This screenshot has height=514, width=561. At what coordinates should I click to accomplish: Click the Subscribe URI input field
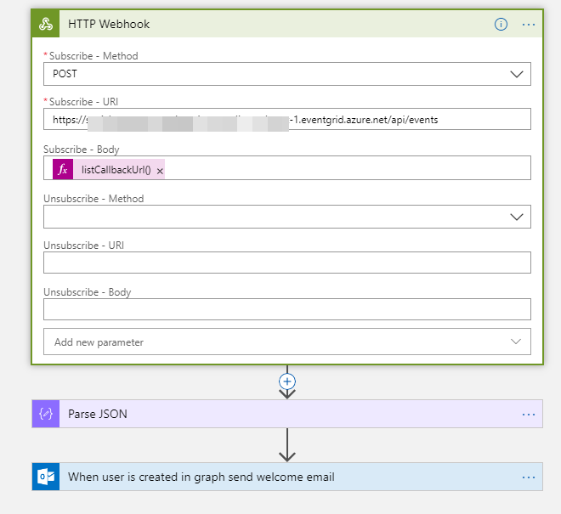tap(287, 119)
